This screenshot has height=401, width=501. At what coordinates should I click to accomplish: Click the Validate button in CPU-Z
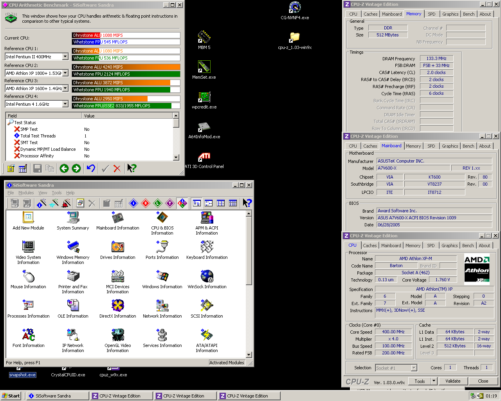453,381
